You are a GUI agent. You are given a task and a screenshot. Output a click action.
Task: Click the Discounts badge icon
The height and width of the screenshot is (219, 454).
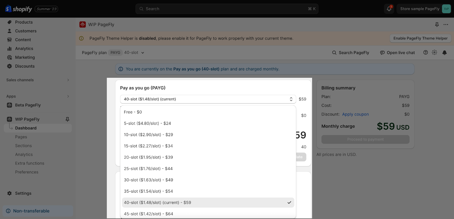pos(9,66)
